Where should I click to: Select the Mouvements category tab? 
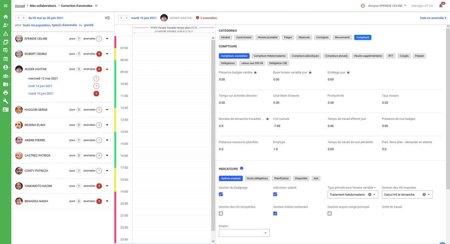(x=342, y=37)
